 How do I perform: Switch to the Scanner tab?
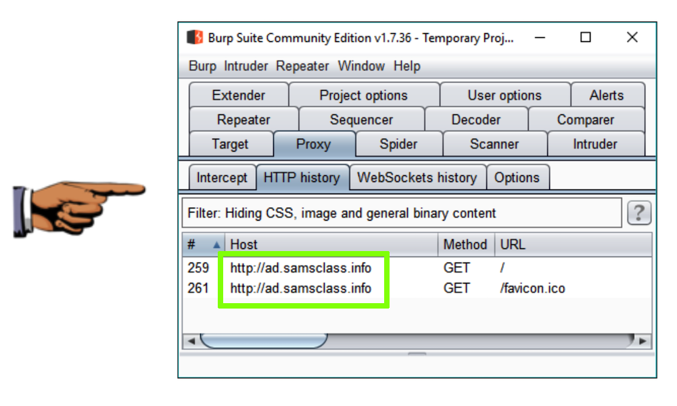494,144
